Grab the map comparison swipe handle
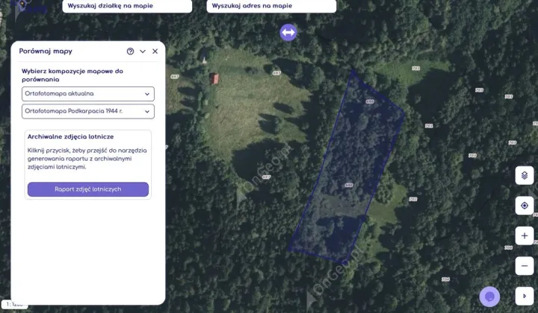Viewport: 538px width, 313px height. 288,33
